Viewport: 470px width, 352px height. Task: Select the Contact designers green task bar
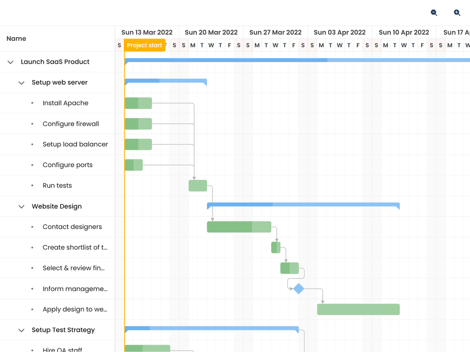(239, 226)
